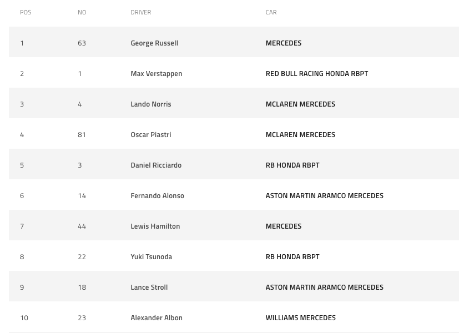The image size is (459, 333).
Task: Click the DRIVER column header
Action: click(140, 12)
